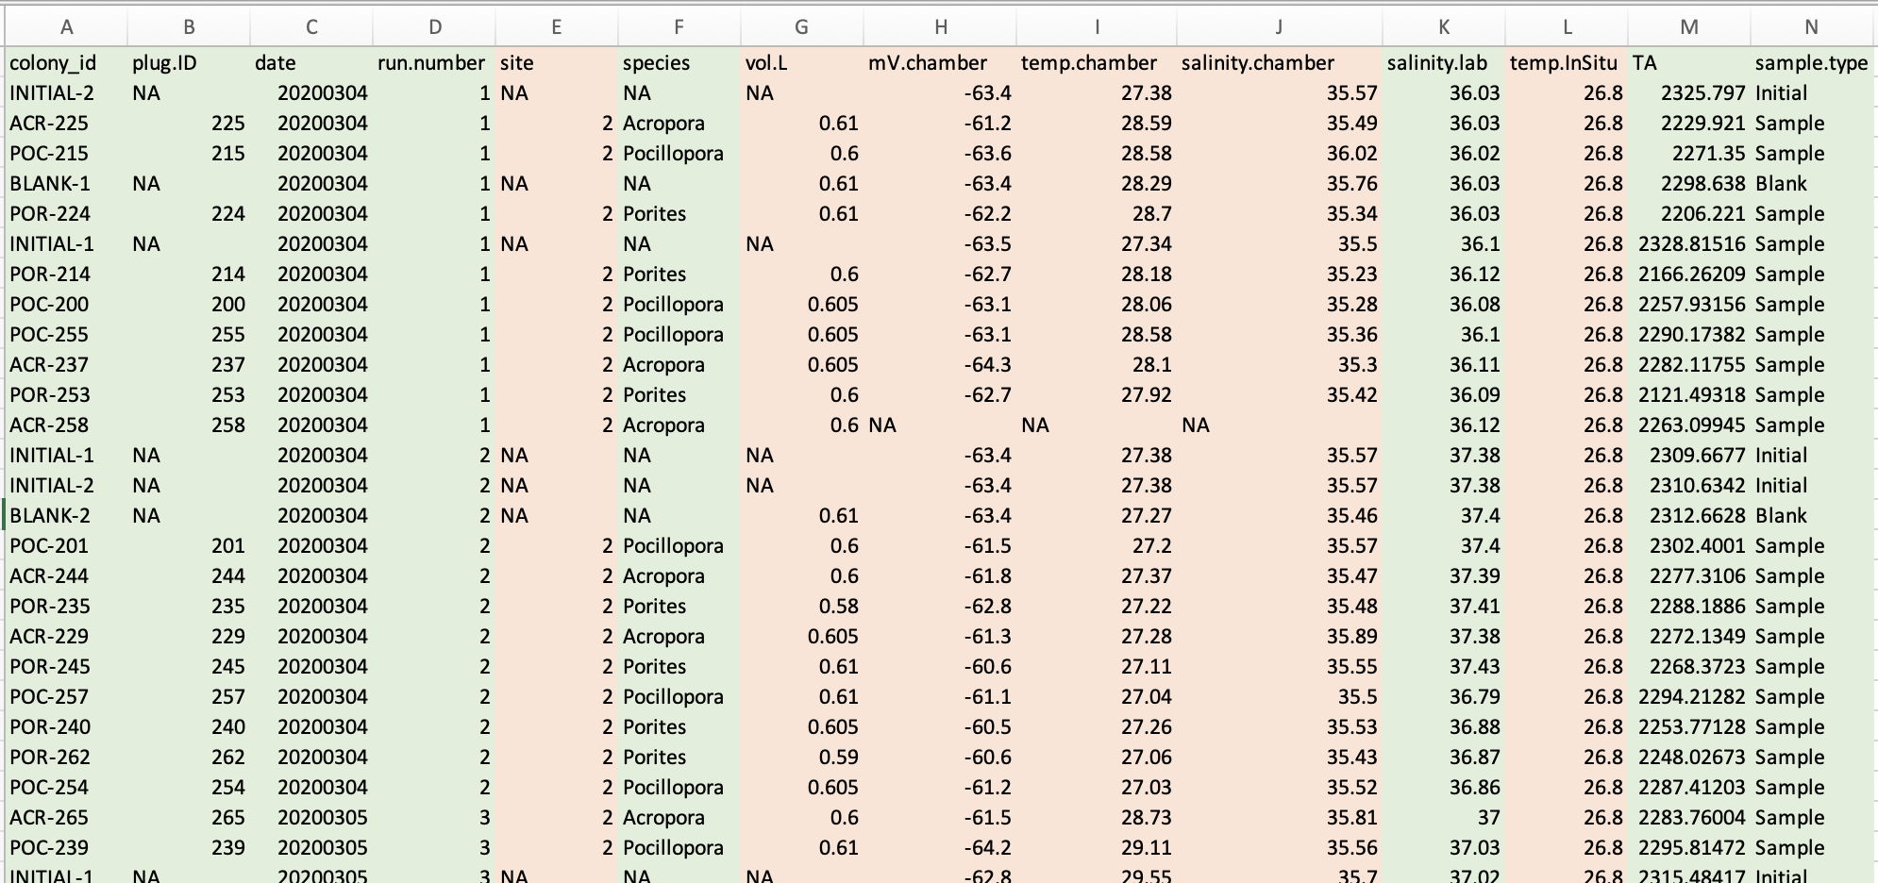Image resolution: width=1878 pixels, height=883 pixels.
Task: Select column L header
Action: [x=1567, y=27]
